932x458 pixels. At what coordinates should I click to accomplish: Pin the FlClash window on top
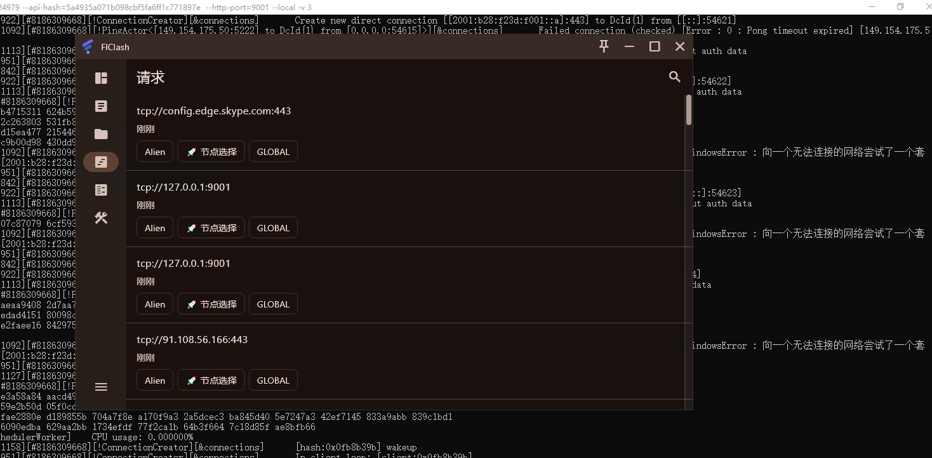coord(604,46)
